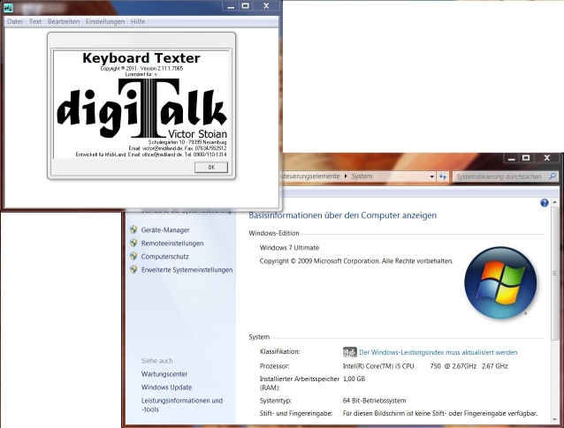Click the digiTalk logo in about dialog
The image size is (564, 428).
pos(142,108)
